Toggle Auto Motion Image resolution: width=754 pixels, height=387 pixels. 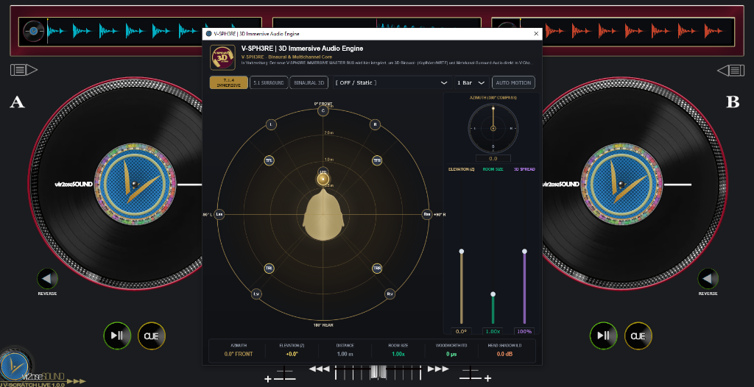click(513, 82)
